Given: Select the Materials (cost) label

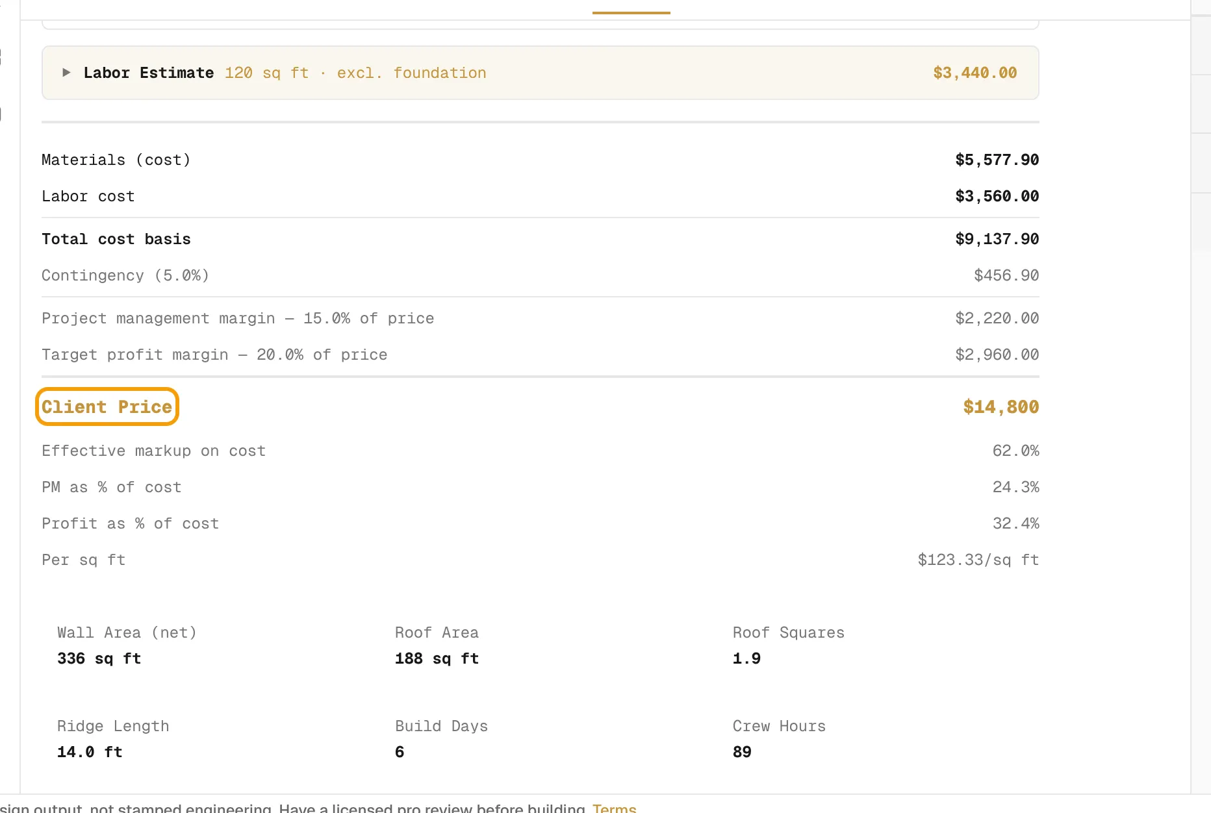Looking at the screenshot, I should pyautogui.click(x=116, y=160).
